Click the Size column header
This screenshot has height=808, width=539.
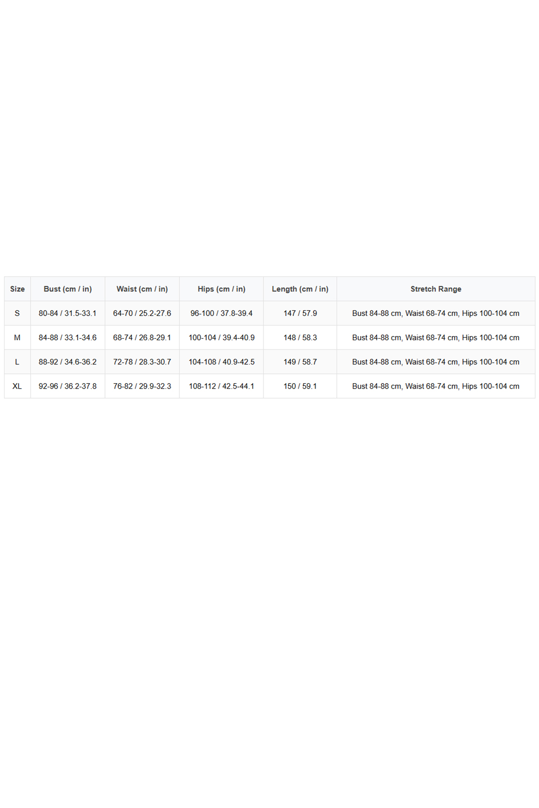[x=17, y=289]
